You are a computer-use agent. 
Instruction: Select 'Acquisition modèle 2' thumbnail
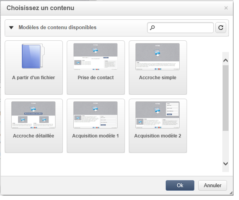(158, 115)
